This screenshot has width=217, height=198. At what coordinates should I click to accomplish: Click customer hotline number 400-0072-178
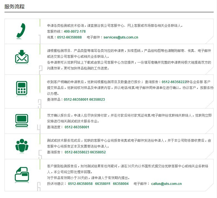75,32
